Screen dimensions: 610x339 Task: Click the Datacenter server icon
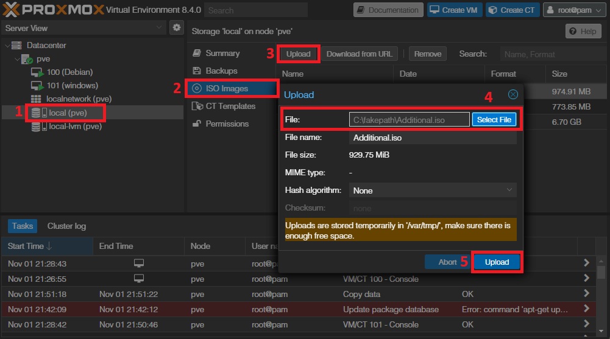[16, 46]
